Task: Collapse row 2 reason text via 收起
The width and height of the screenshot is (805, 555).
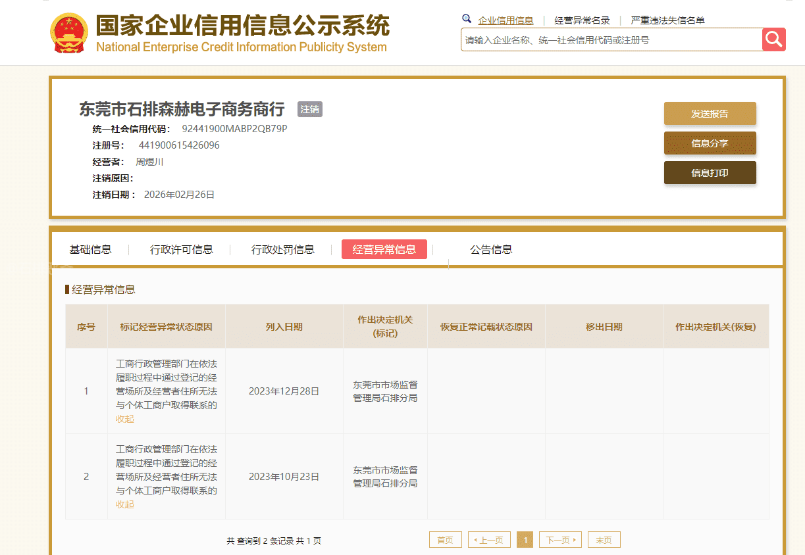Action: [x=125, y=504]
